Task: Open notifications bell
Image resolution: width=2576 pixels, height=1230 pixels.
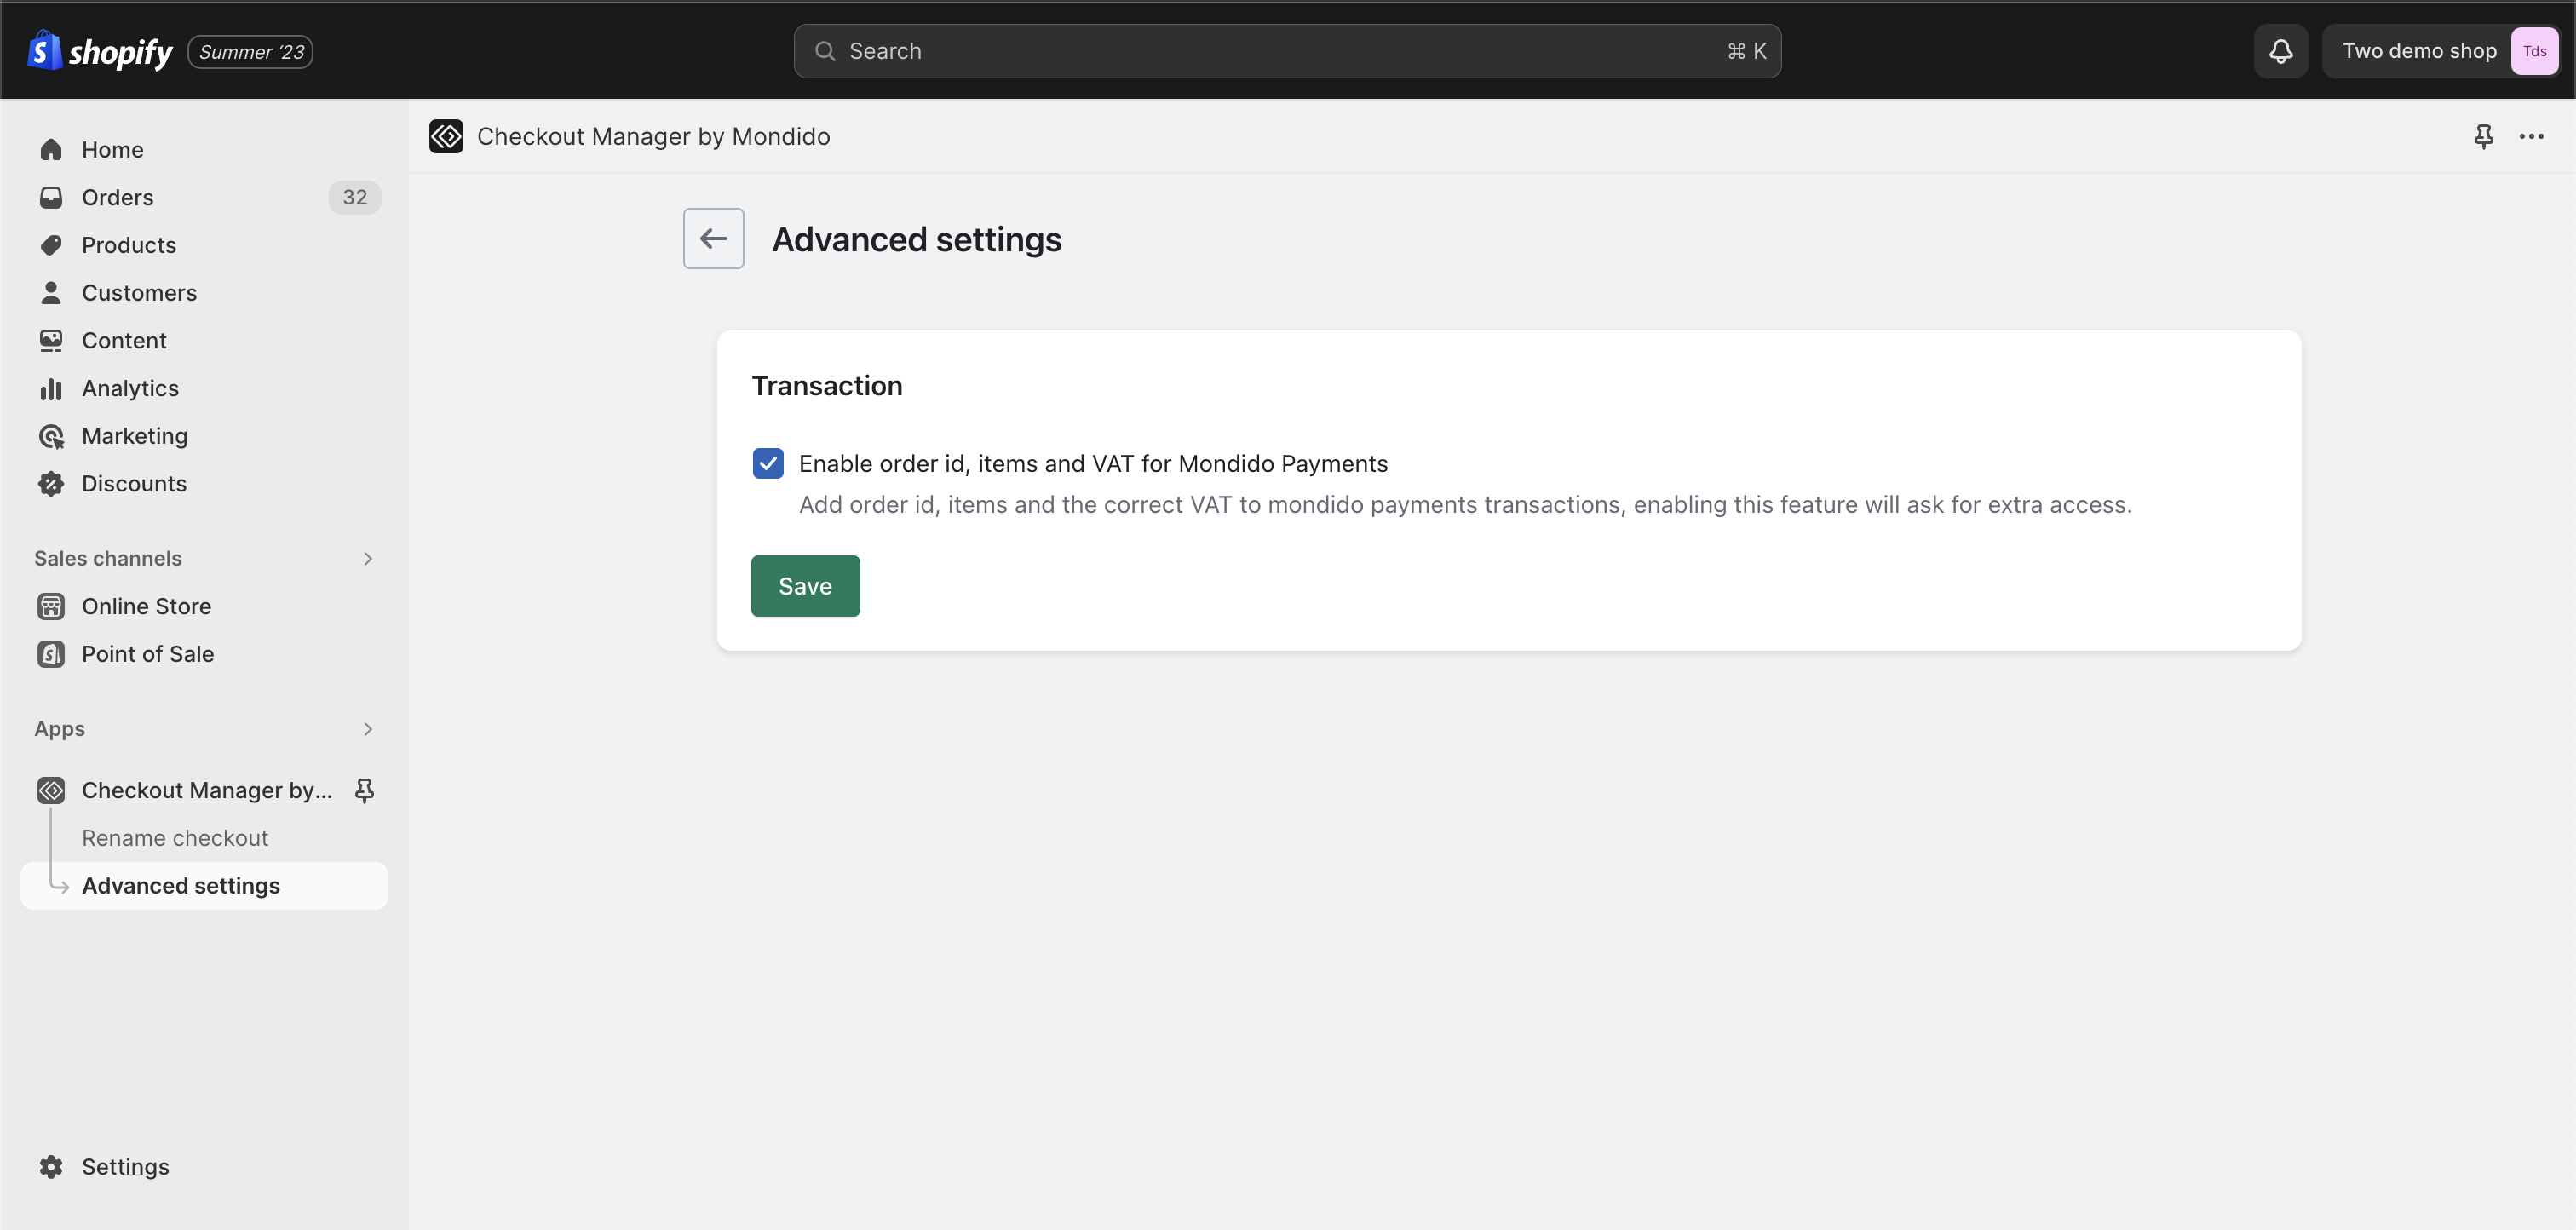Action: point(2280,51)
